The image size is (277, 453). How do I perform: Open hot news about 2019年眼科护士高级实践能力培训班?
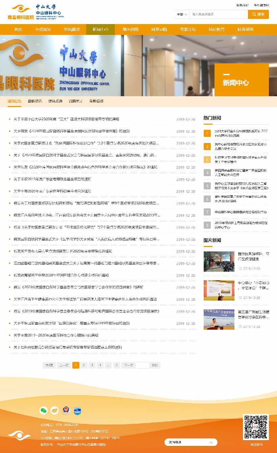[241, 225]
